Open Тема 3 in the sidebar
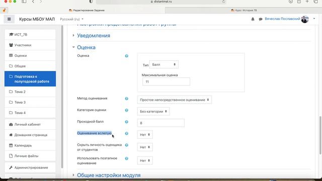The width and height of the screenshot is (322, 181). pos(30,102)
